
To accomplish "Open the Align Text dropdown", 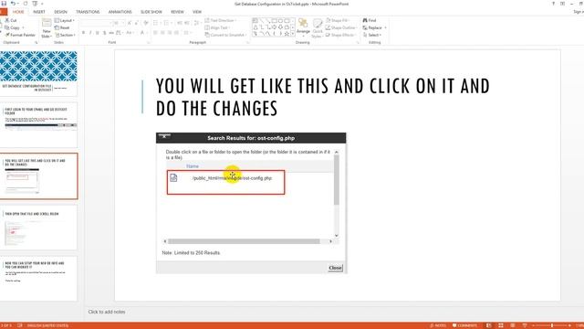I will pos(217,27).
